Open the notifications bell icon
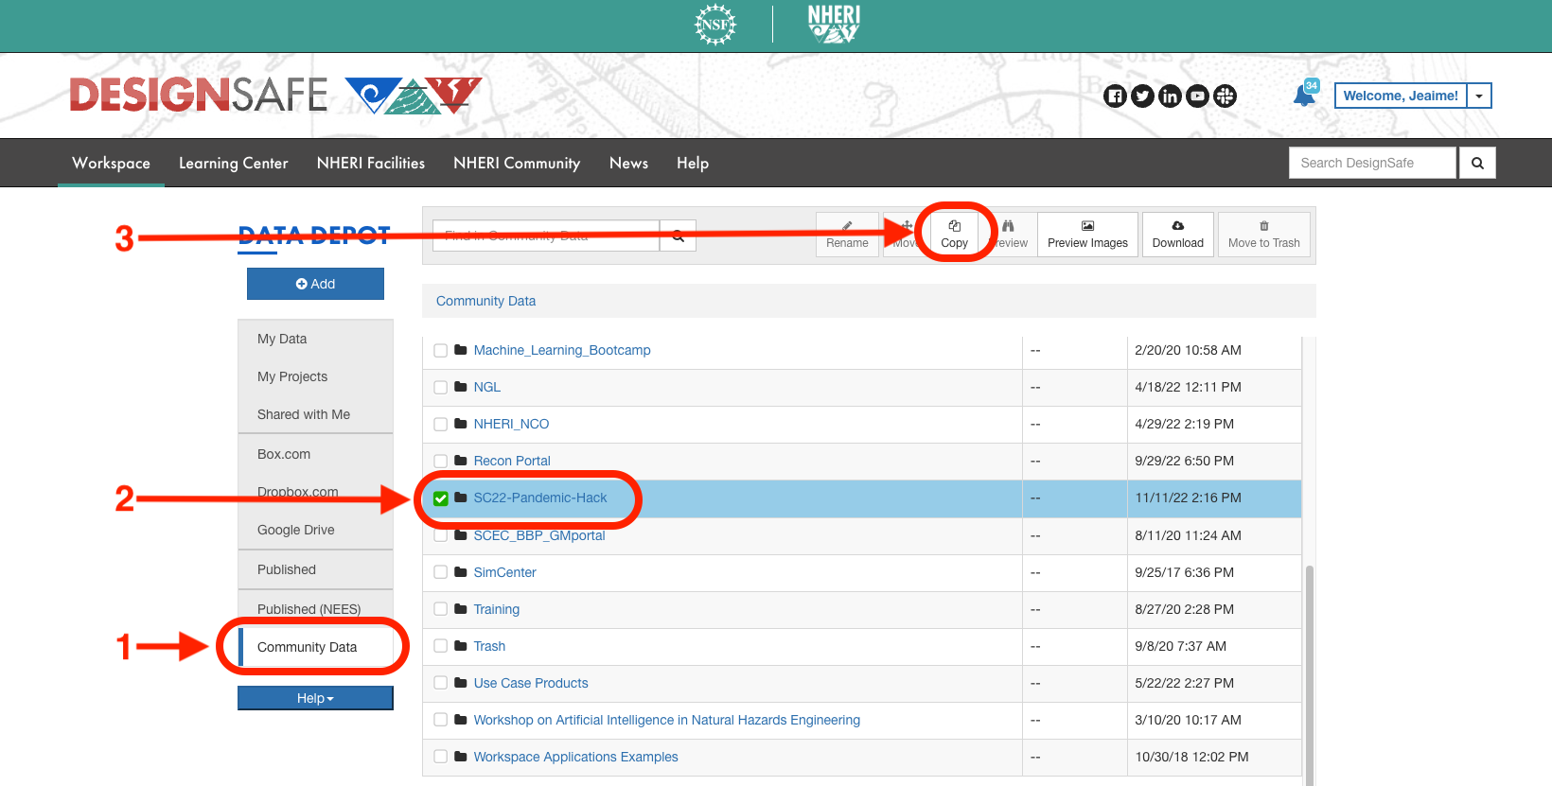The width and height of the screenshot is (1552, 786). (1305, 95)
